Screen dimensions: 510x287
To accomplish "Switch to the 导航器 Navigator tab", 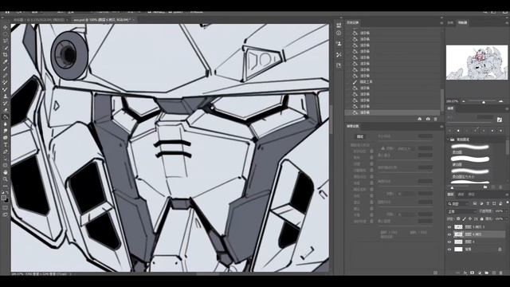I will tap(462, 23).
